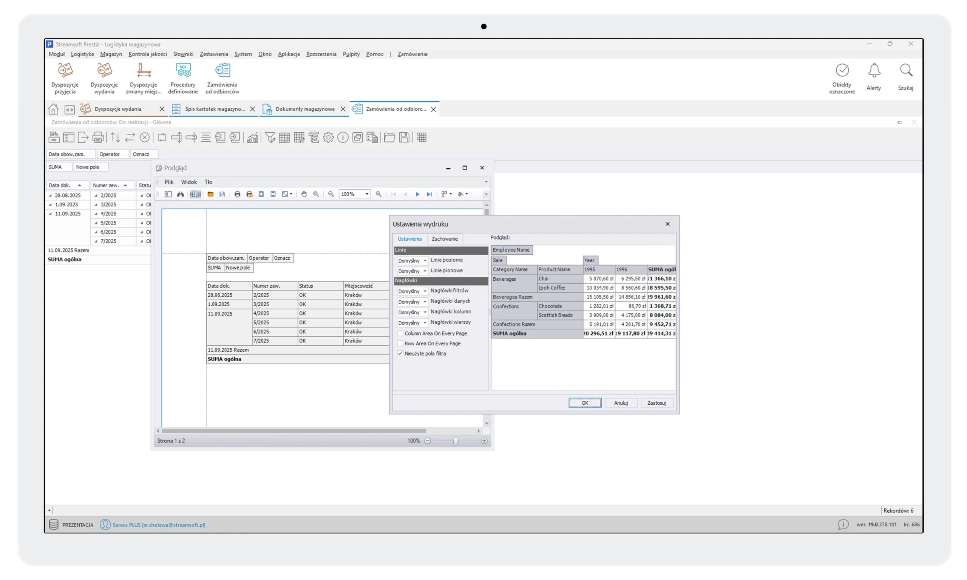
Task: Click the binoculars search icon in preview toolbar
Action: tap(180, 194)
